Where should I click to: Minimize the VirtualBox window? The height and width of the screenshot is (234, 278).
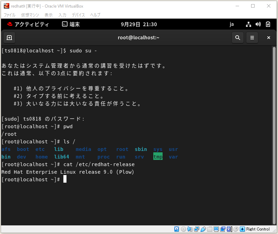click(x=237, y=6)
